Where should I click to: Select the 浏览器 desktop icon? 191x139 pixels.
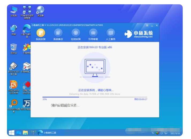point(40,11)
